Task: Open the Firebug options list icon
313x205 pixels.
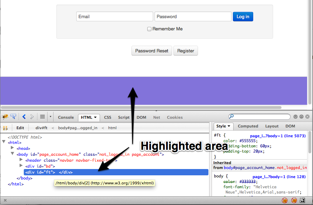Action: click(42, 117)
